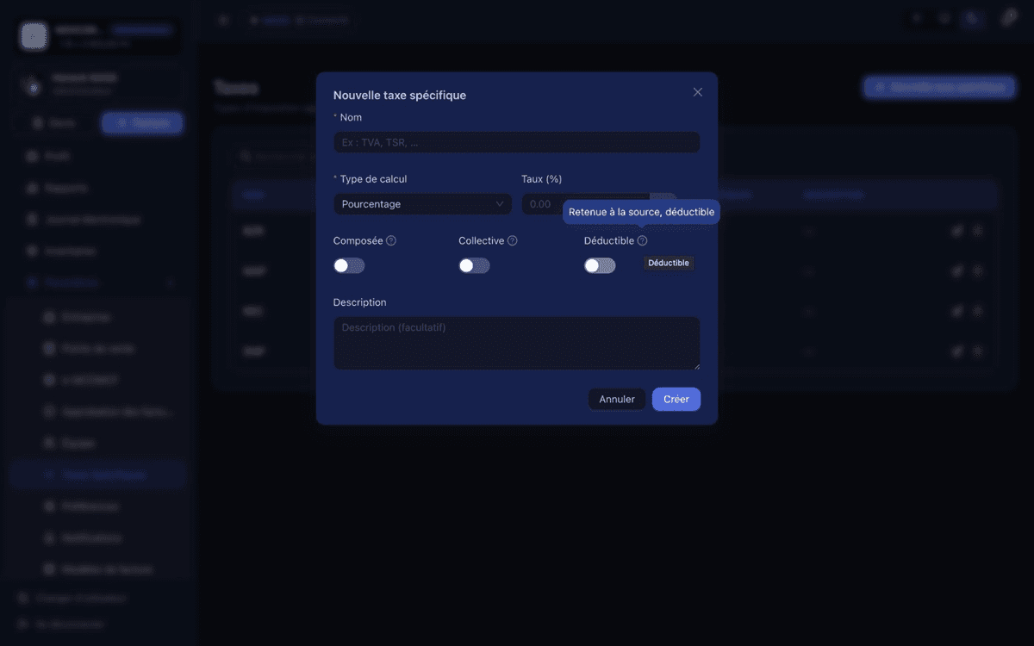Click into the Taux (%) field
The image size is (1034, 646).
(586, 204)
